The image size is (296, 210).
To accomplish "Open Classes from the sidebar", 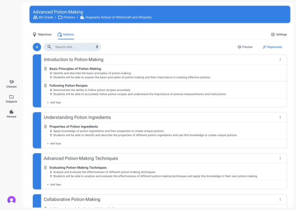I will tap(11, 84).
